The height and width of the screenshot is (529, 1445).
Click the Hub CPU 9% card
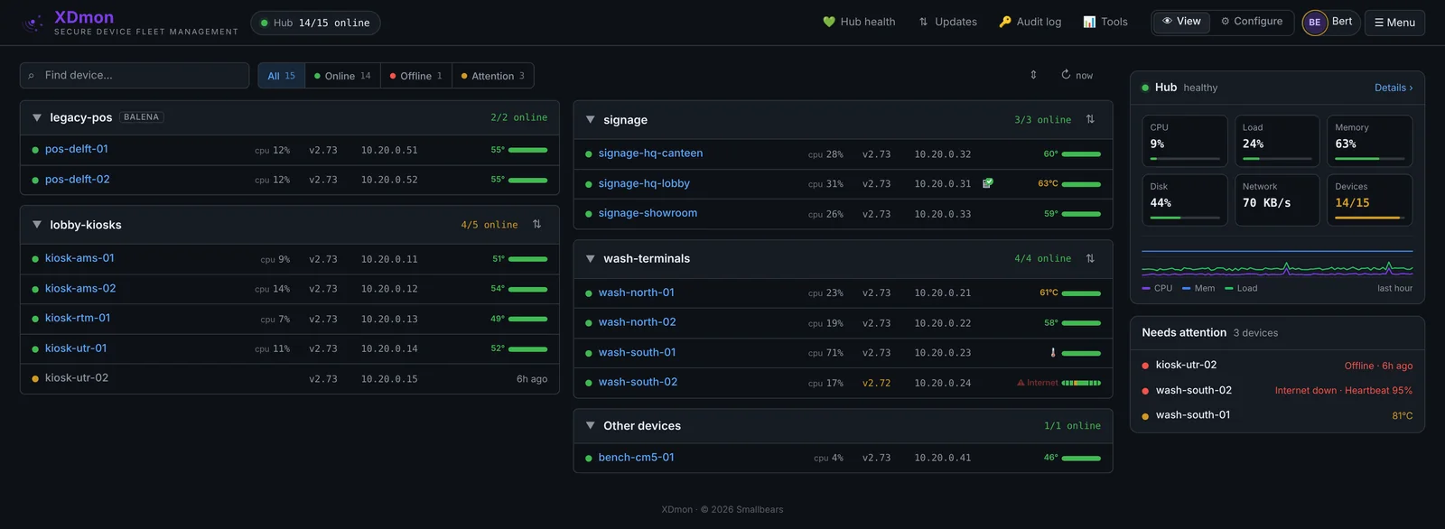pyautogui.click(x=1185, y=141)
